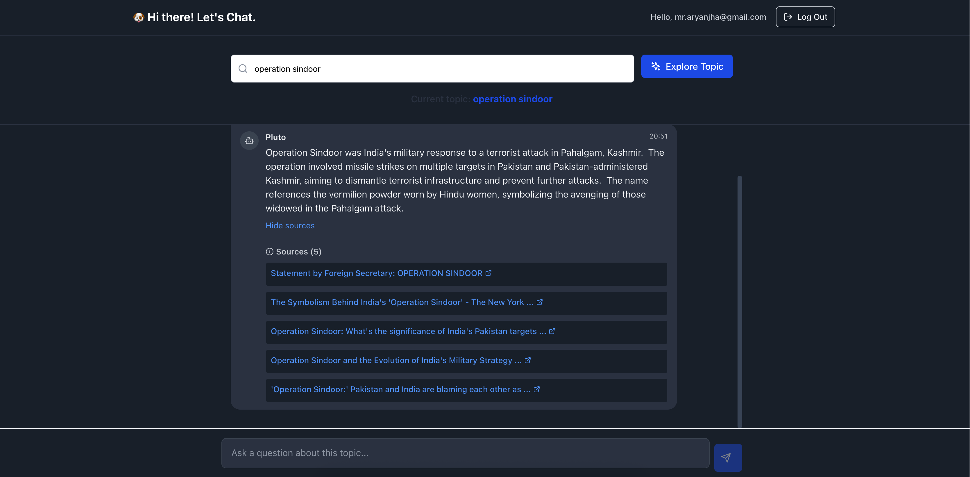
Task: Open the significance of India's Pakistan targets link
Action: tap(408, 331)
